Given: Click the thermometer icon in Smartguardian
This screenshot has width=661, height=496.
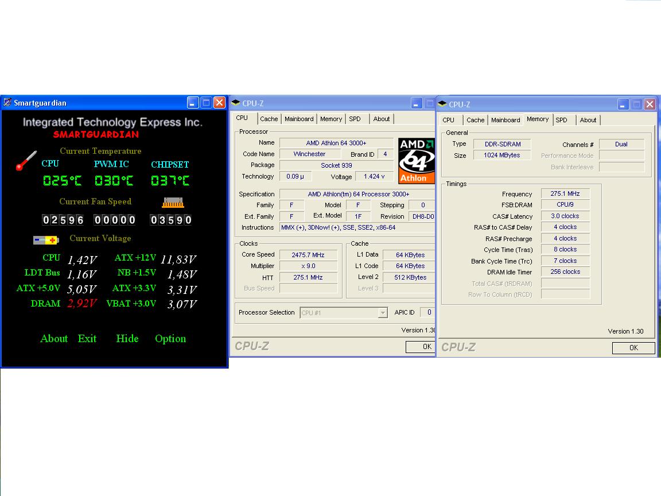Looking at the screenshot, I should [x=26, y=161].
